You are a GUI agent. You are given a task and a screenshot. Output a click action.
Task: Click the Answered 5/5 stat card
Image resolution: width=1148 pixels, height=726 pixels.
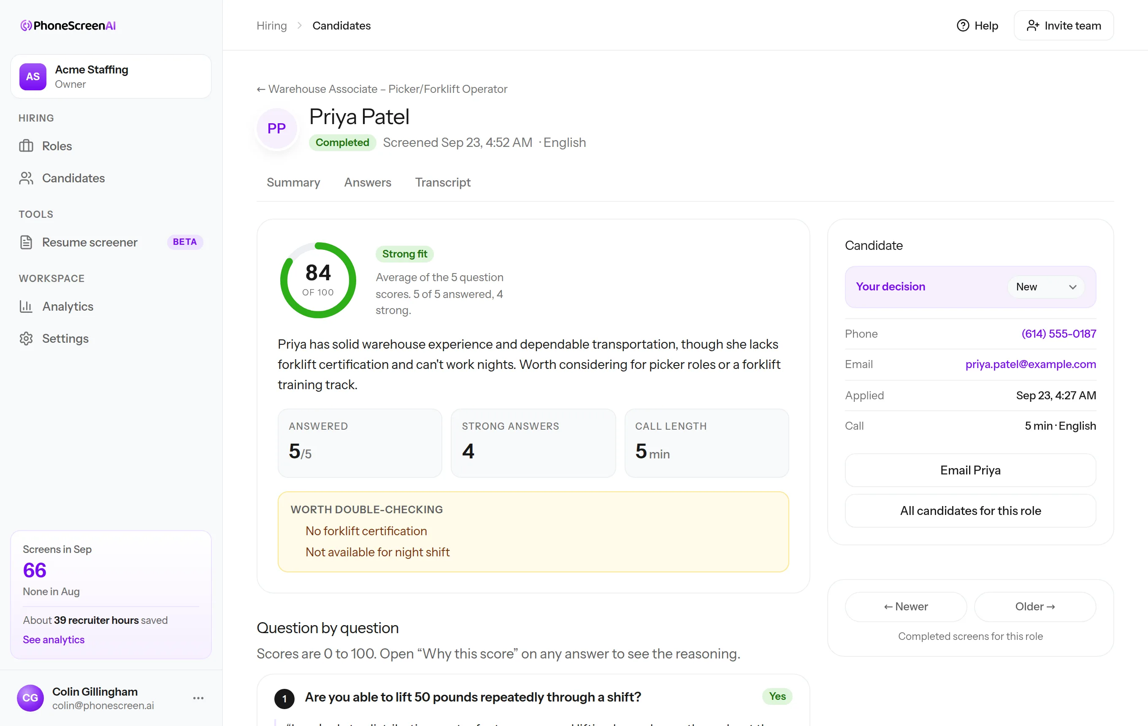[x=360, y=443]
